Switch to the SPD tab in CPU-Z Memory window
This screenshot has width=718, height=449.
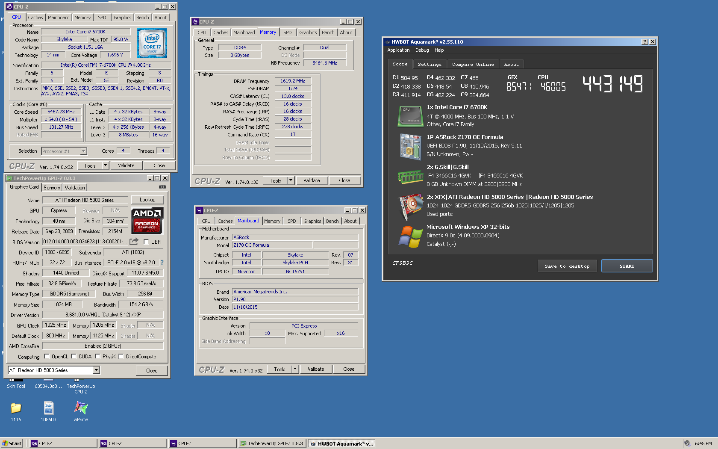pos(288,32)
